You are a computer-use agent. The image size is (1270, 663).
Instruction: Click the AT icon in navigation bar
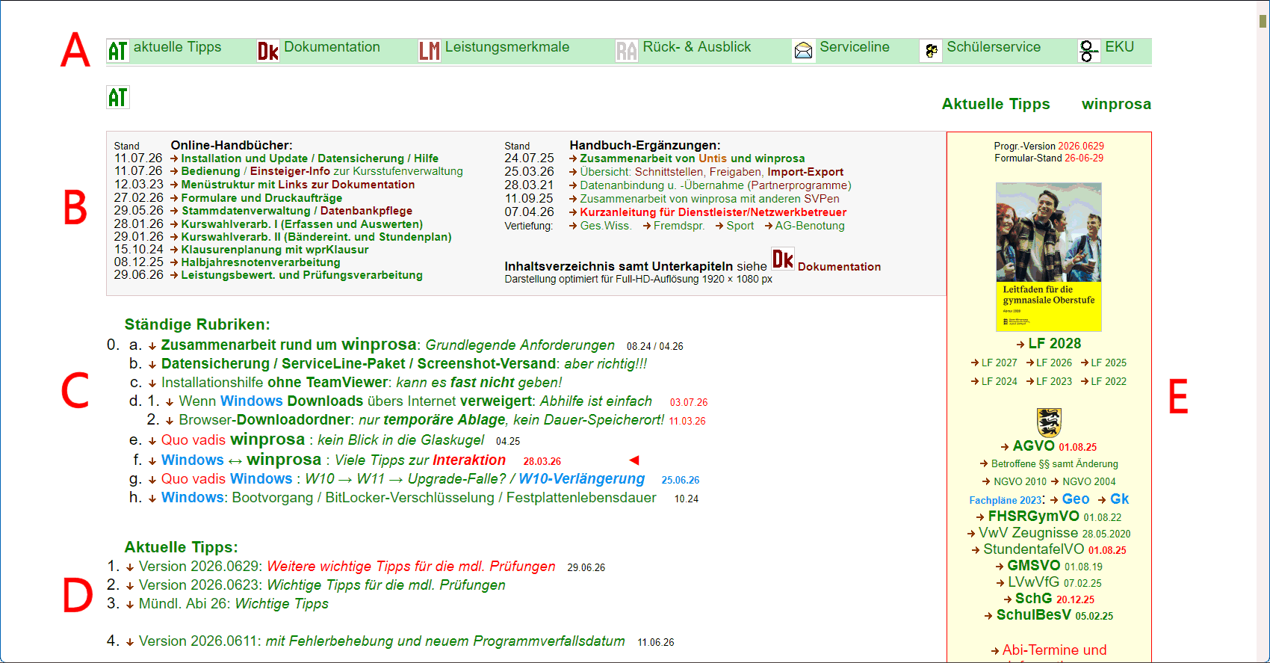pyautogui.click(x=118, y=51)
